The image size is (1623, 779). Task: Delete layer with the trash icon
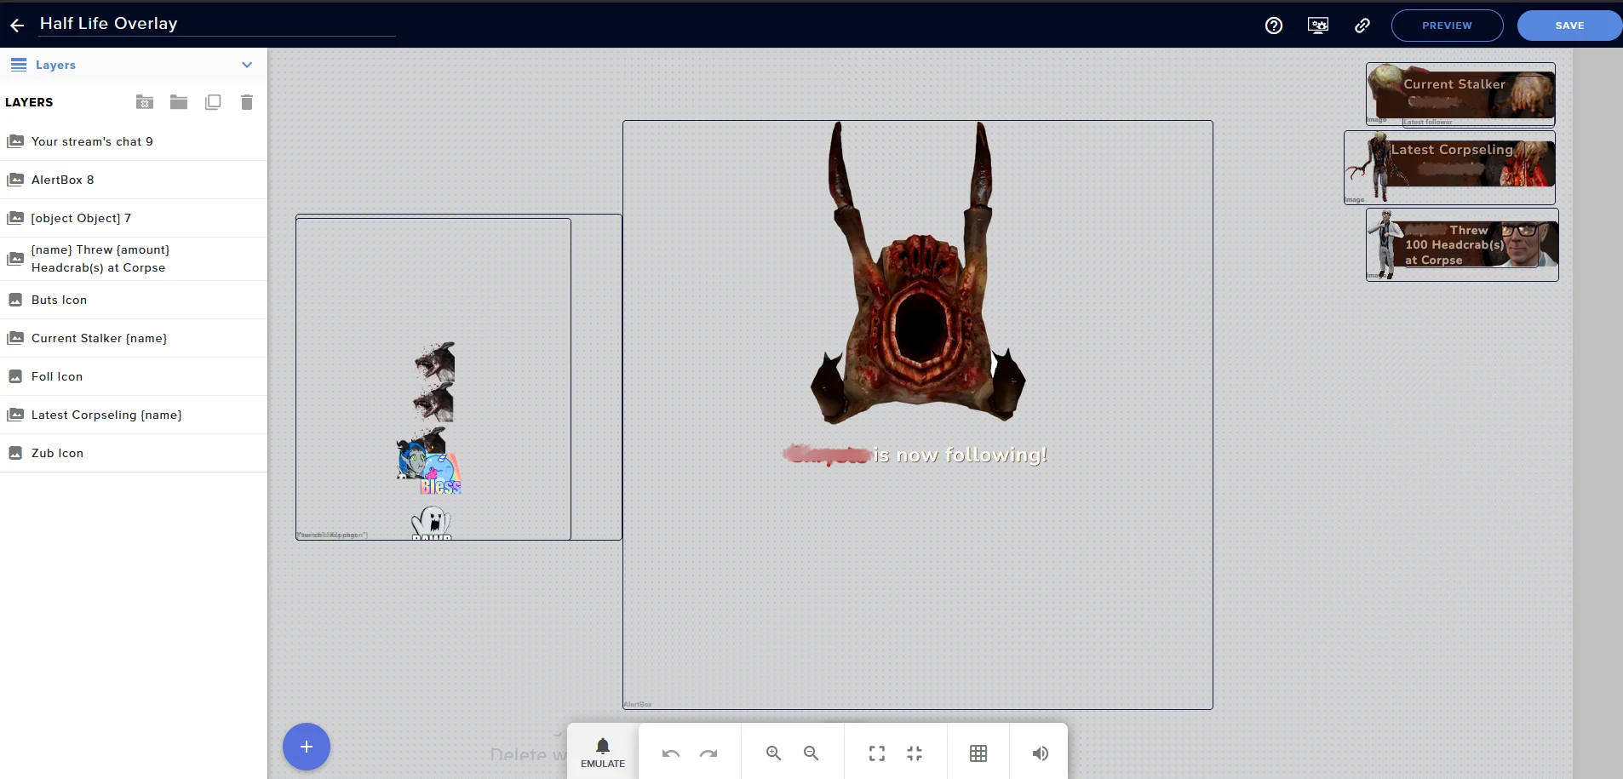point(247,102)
